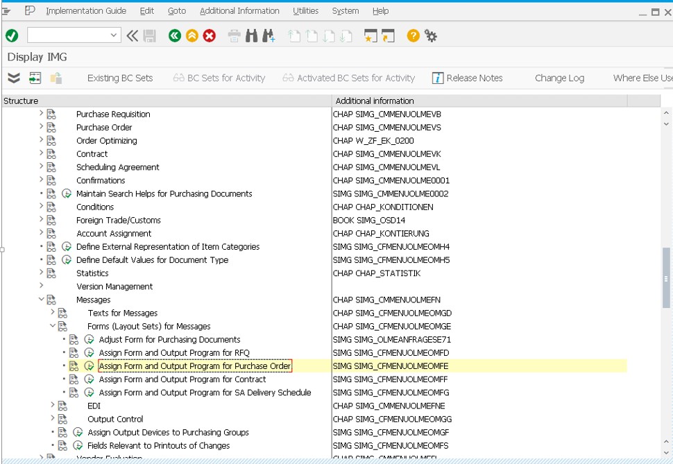The image size is (673, 464).
Task: Click the Change Log button
Action: (x=559, y=78)
